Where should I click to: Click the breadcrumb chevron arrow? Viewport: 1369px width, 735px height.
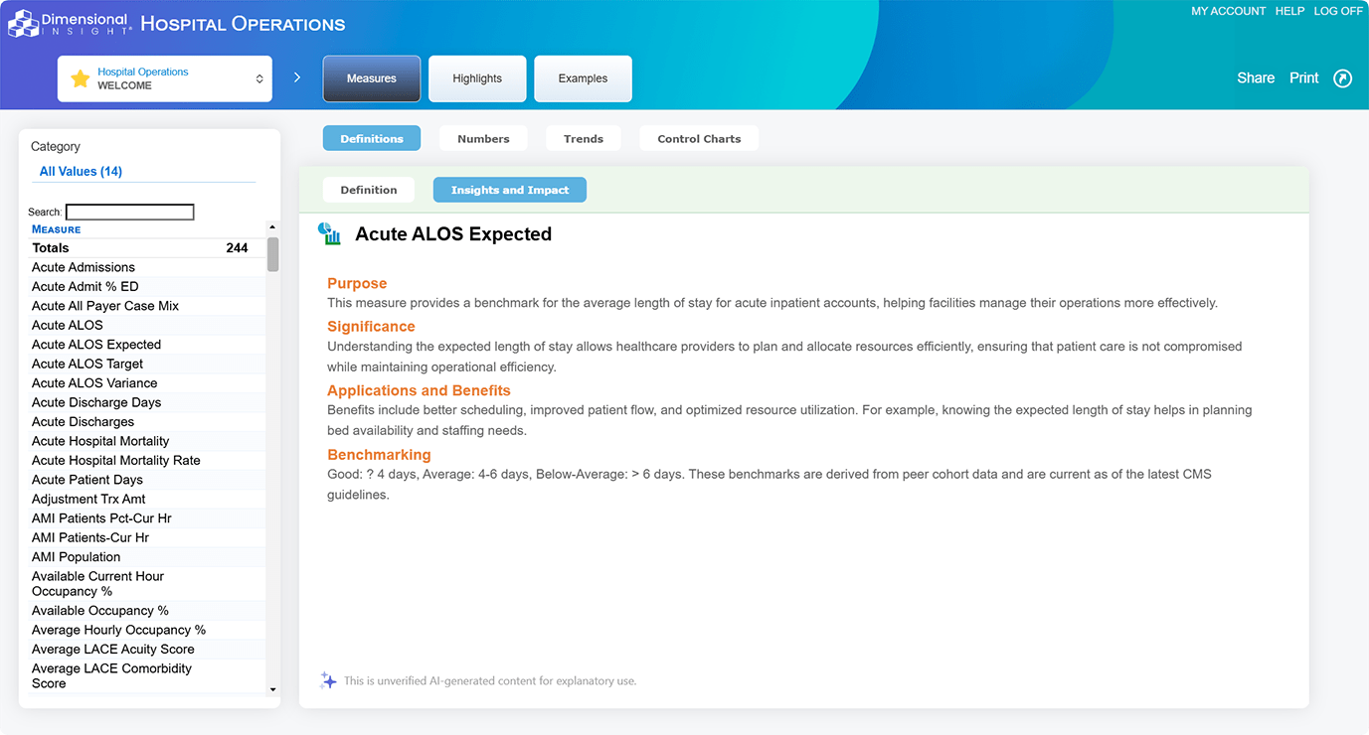click(297, 77)
